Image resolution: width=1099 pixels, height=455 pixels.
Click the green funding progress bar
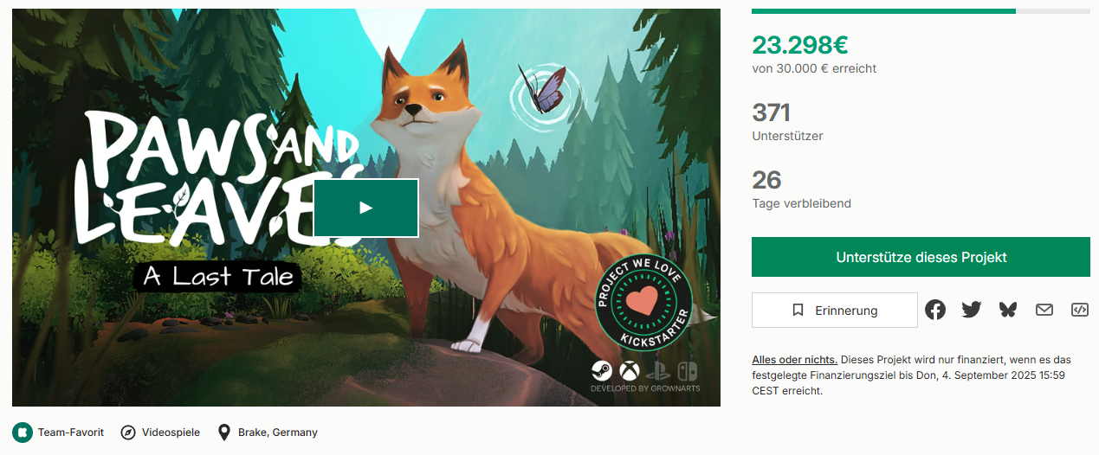coord(883,11)
